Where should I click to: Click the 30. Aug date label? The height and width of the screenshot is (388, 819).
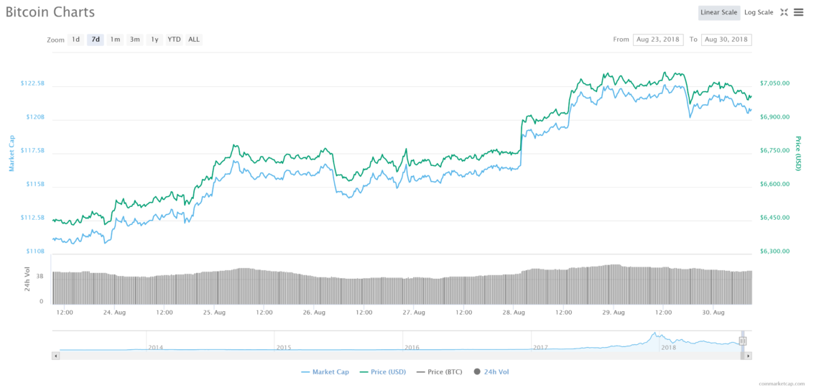713,313
